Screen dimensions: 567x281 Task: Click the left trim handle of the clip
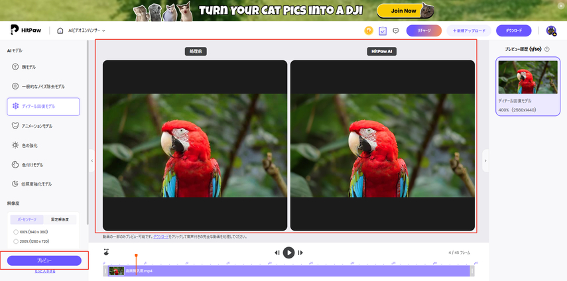(x=105, y=271)
